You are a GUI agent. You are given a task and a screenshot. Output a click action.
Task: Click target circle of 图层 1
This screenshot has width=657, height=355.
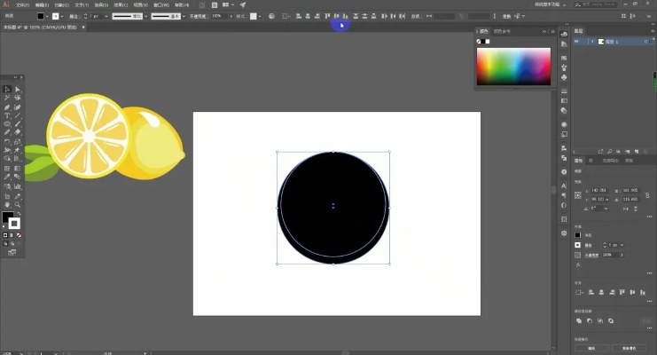click(645, 42)
